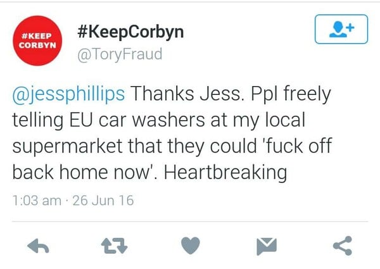Screen dimensions: 380x269
Task: Tap 'back home now' text in tweet
Action: click(82, 172)
